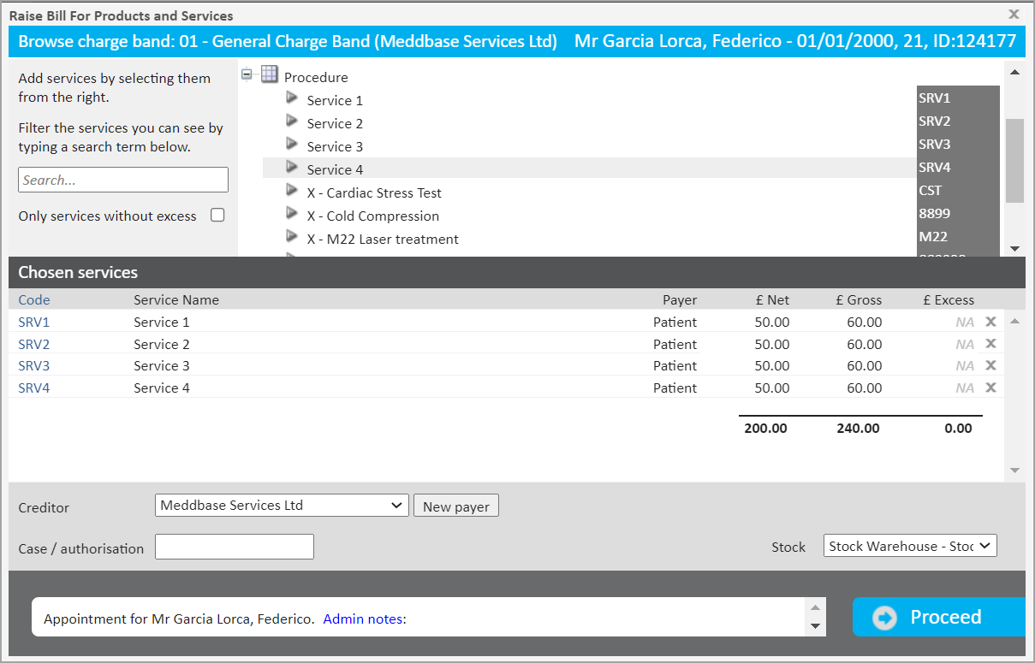
Task: Click the Procedure grid icon
Action: click(x=270, y=75)
